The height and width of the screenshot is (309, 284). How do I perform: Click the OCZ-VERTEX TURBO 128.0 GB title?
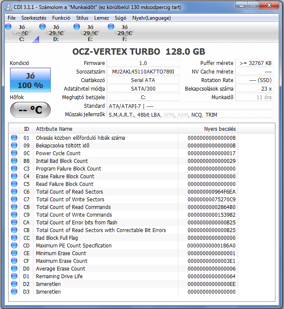click(x=139, y=52)
